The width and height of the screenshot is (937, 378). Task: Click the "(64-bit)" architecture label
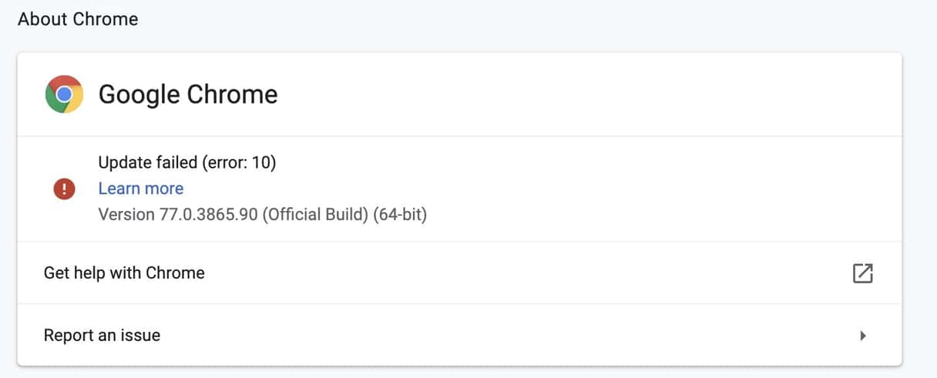(x=400, y=214)
